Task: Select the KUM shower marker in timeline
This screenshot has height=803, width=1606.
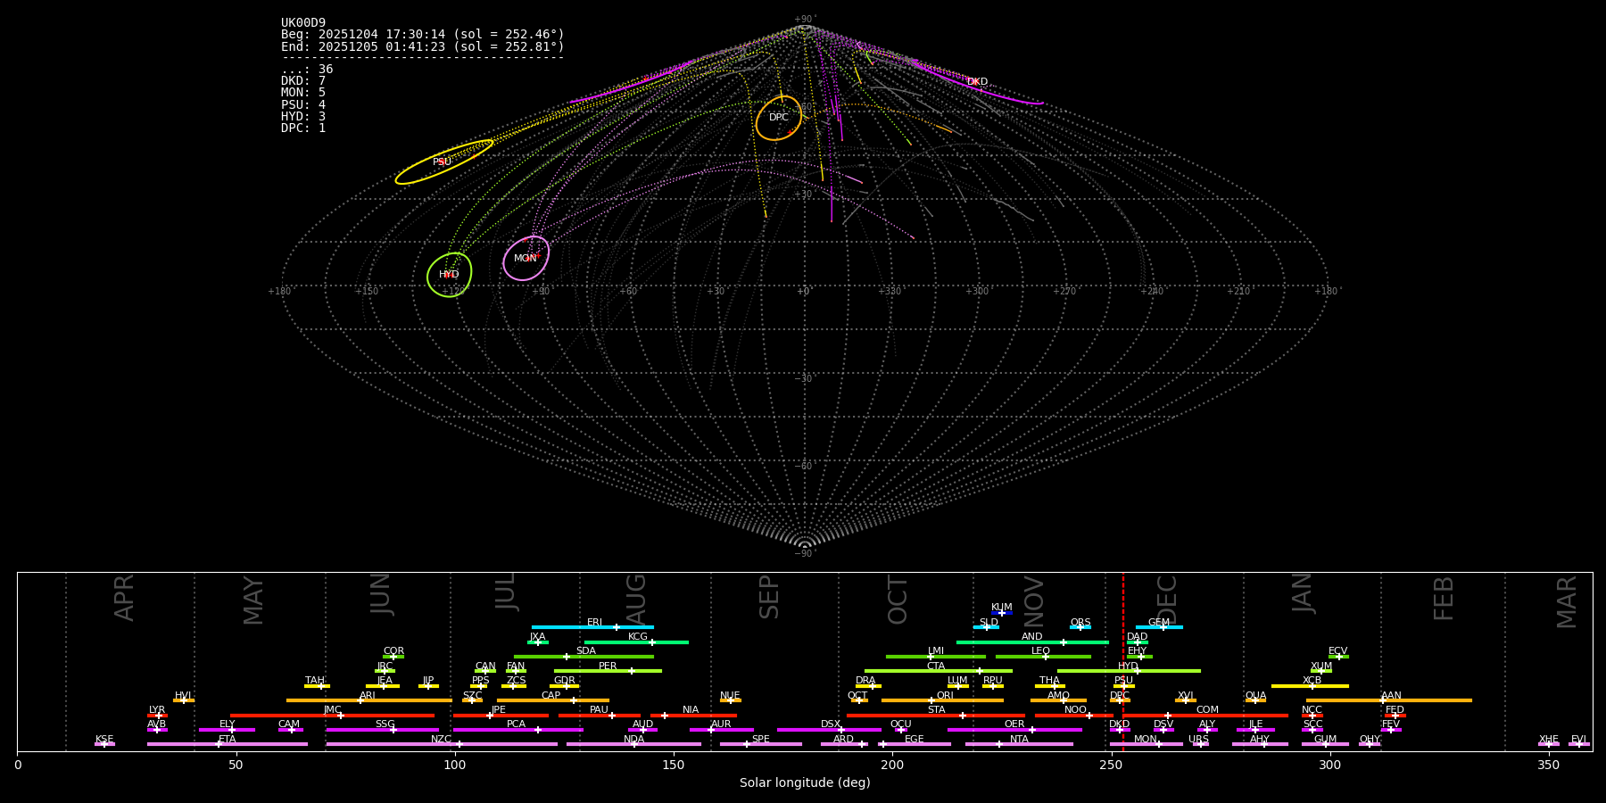Action: (x=1002, y=613)
